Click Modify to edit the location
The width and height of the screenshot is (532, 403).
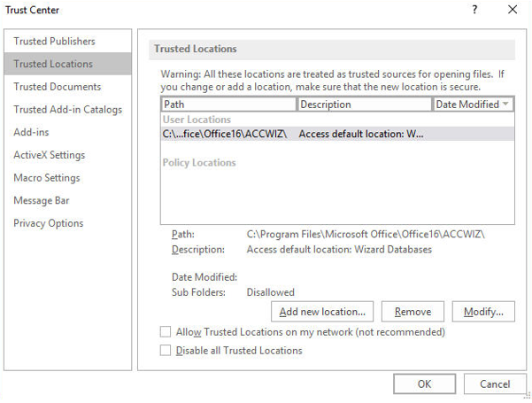[483, 312]
